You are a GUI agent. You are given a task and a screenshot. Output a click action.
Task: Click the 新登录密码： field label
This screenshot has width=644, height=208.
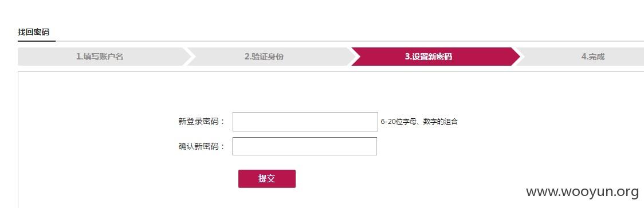(x=202, y=122)
